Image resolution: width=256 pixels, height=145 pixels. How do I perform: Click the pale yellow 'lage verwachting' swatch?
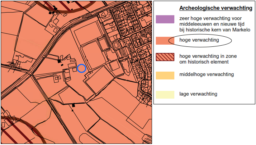click(x=165, y=95)
